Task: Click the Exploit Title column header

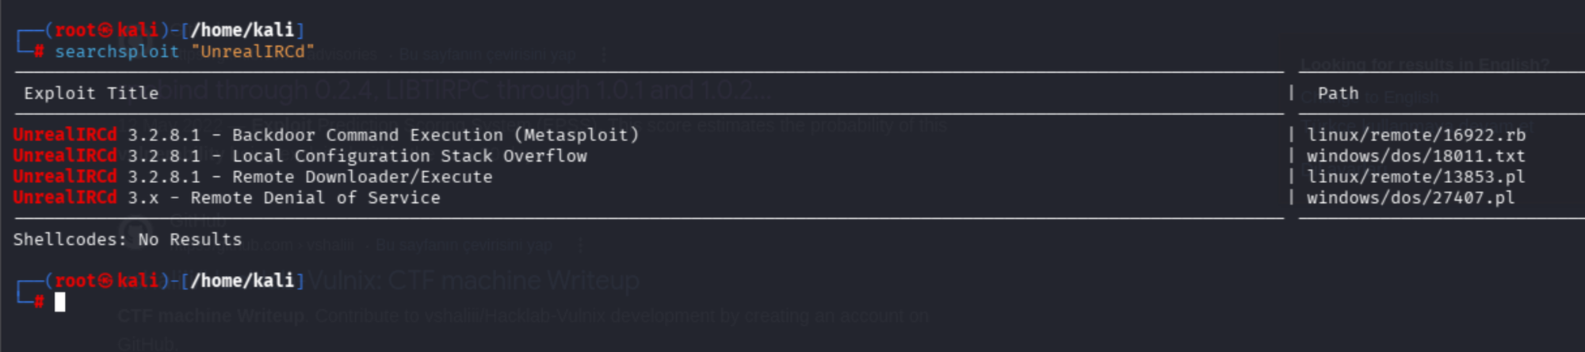Action: 91,94
